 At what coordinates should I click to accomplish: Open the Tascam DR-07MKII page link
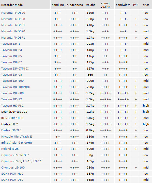click(x=15, y=69)
